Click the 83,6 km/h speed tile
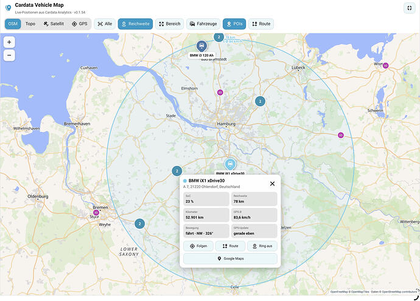420x301 pixels. (254, 215)
